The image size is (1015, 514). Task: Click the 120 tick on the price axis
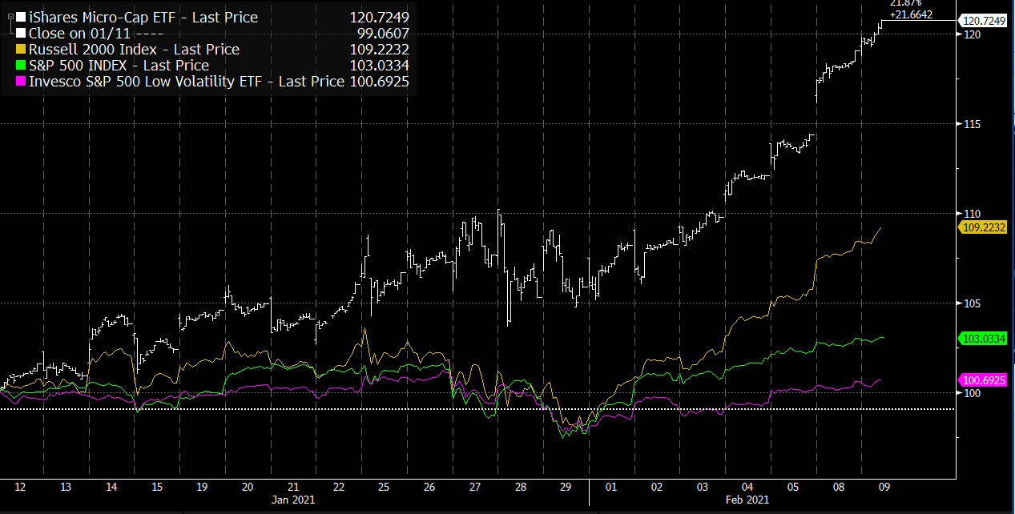tap(973, 34)
